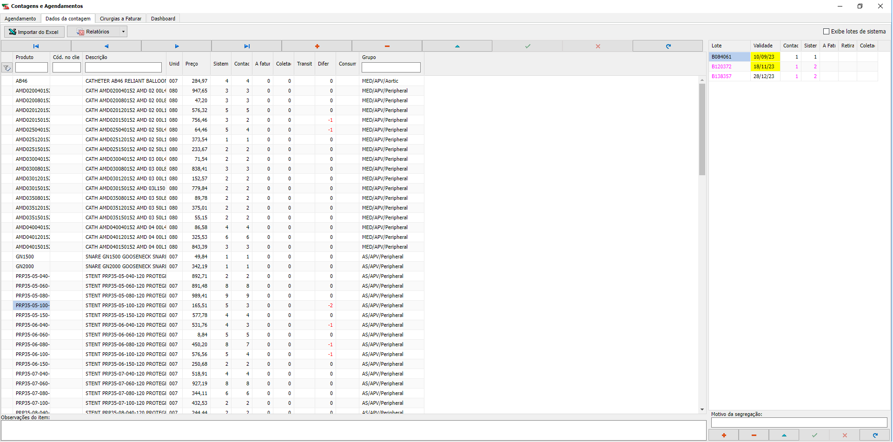Delete record with red minus button
The height and width of the screenshot is (442, 893).
click(x=387, y=46)
